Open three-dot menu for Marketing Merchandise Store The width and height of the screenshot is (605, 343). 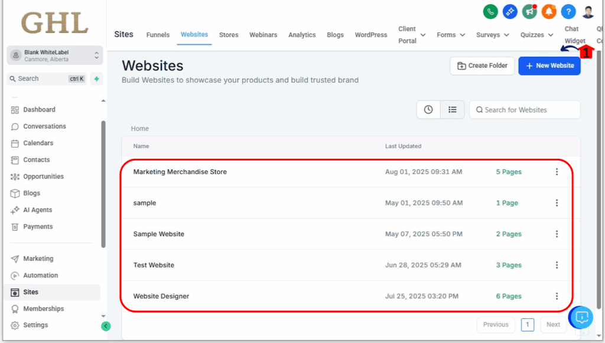click(x=557, y=172)
